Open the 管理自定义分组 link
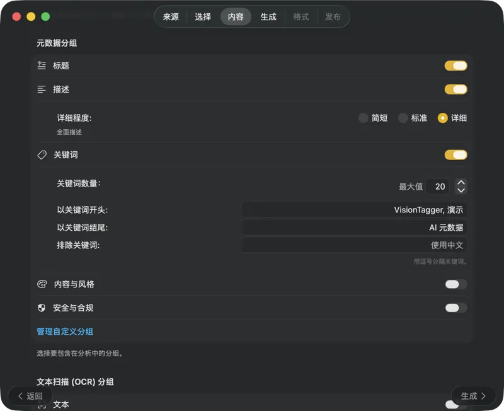Viewport: 504px width, 411px height. [x=65, y=331]
